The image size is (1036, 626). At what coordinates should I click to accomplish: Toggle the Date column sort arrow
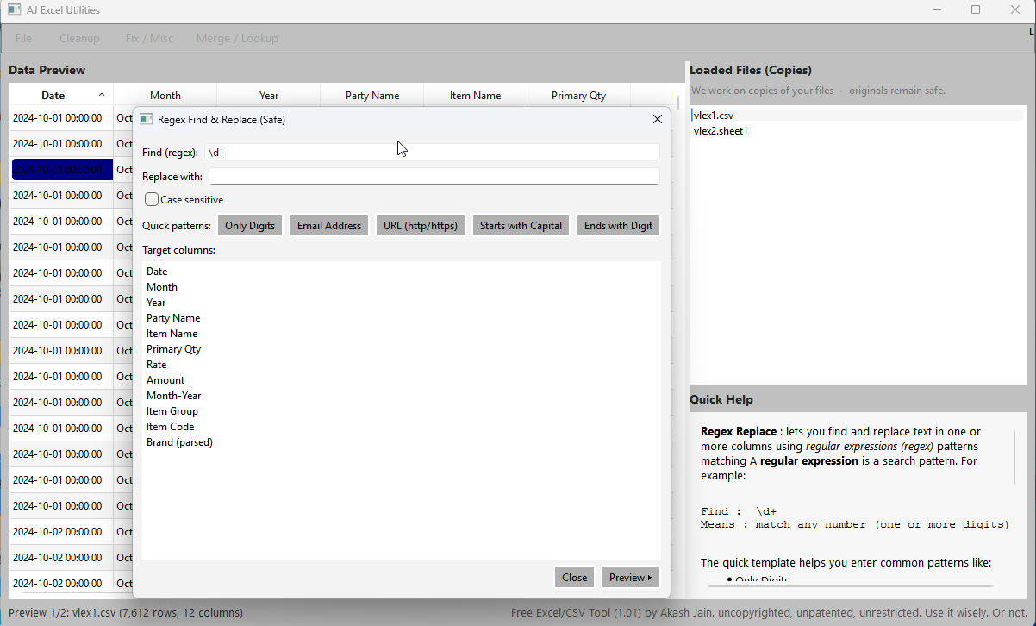tap(101, 93)
